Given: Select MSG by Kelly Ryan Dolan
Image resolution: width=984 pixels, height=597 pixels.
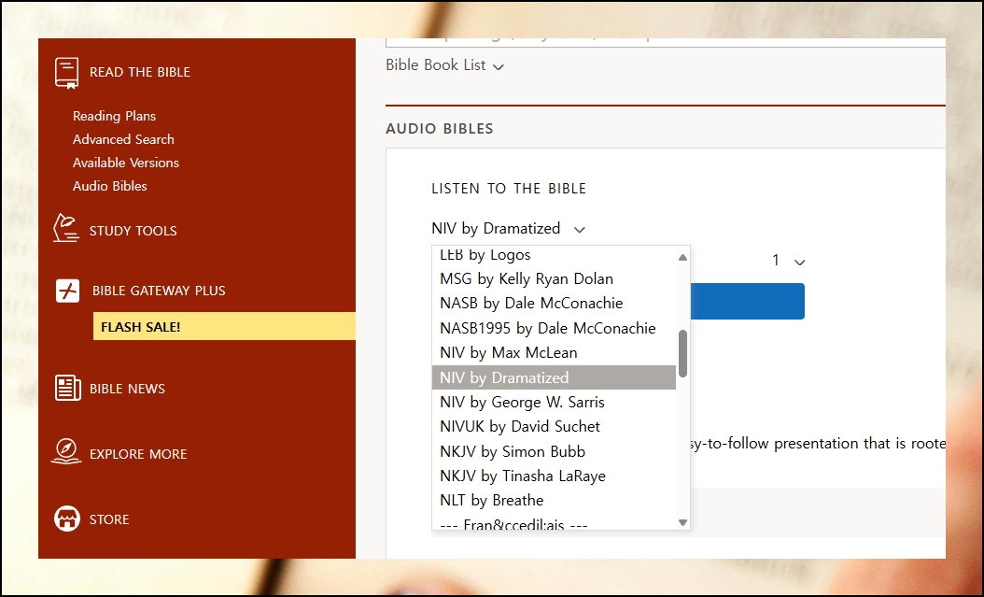Looking at the screenshot, I should (554, 278).
